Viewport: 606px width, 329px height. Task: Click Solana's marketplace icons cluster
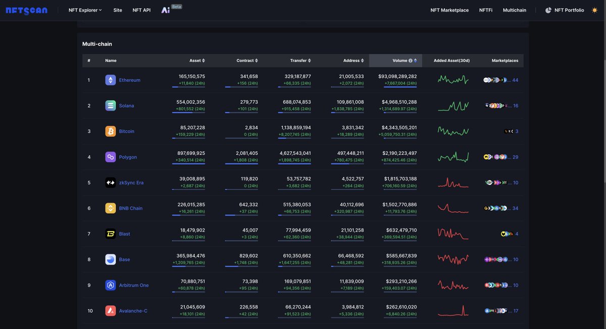(x=496, y=106)
